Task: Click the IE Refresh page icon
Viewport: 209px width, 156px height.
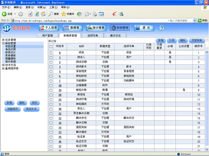Action: 37,14
